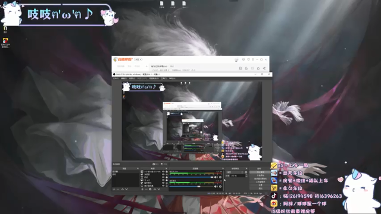Remove the selected scene with minus icon

click(118, 189)
